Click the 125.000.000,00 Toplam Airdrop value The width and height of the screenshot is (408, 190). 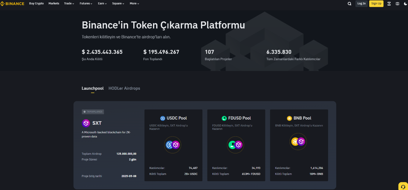pos(126,154)
